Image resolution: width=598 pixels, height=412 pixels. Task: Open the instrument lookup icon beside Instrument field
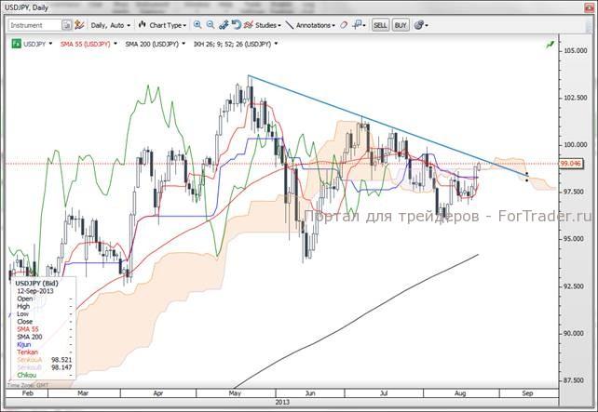pos(67,25)
